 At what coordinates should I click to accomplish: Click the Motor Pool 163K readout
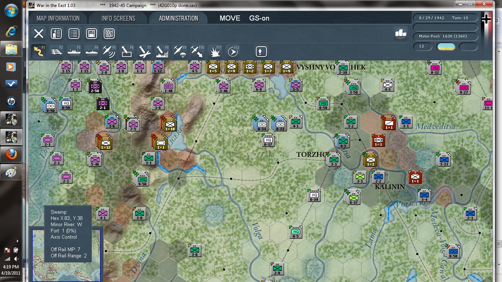click(446, 36)
